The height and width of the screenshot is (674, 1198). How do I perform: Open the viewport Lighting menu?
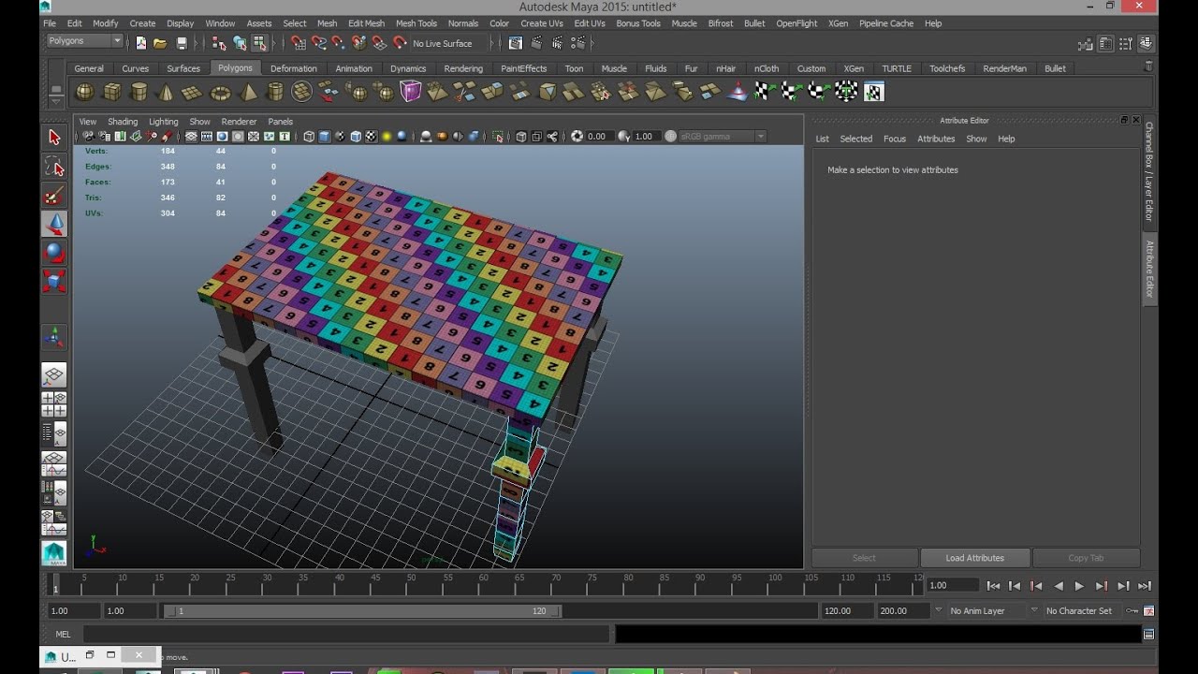coord(163,122)
